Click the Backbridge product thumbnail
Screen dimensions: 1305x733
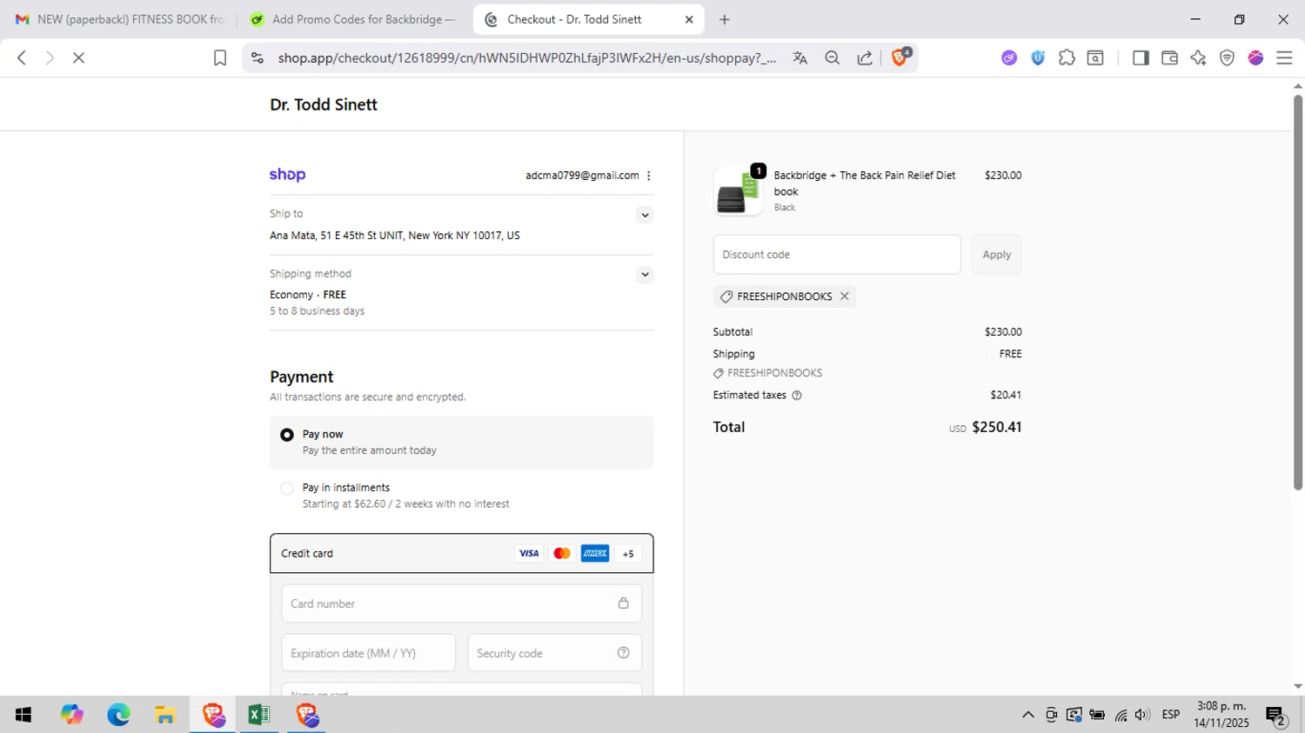point(739,191)
